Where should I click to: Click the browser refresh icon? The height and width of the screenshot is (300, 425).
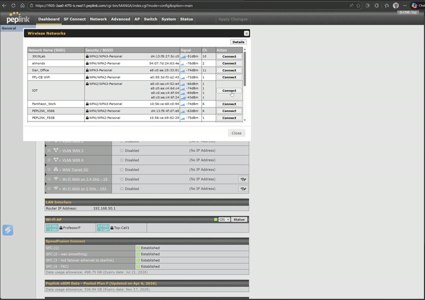click(13, 5)
